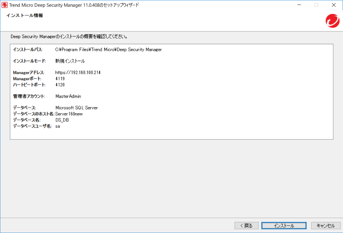Click the インストール情報 heading
Screen dimensions: 343x233
point(25,15)
